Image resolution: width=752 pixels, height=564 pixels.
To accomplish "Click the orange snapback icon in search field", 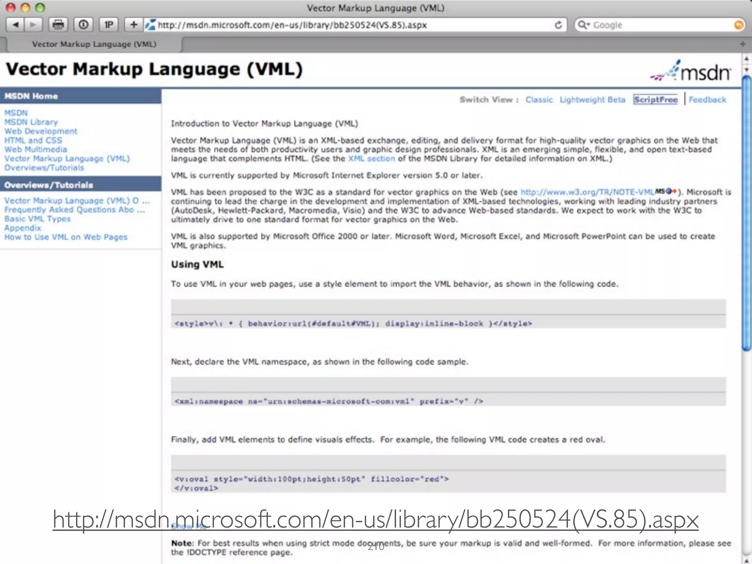I will point(738,25).
